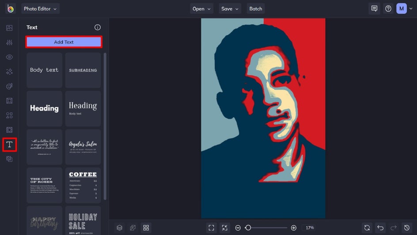
Task: Select the HOLIDAY SALE text preset
Action: [x=83, y=220]
